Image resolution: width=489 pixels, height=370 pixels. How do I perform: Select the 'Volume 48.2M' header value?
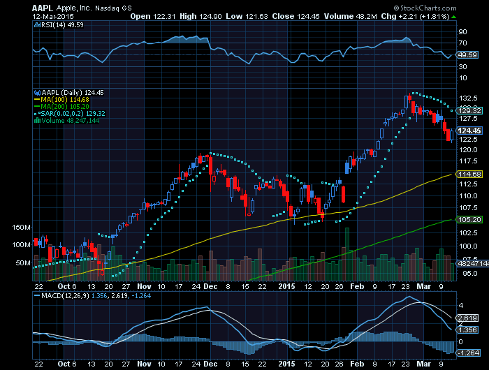coord(350,16)
